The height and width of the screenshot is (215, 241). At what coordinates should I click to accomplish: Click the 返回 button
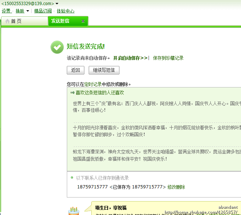click(x=76, y=70)
